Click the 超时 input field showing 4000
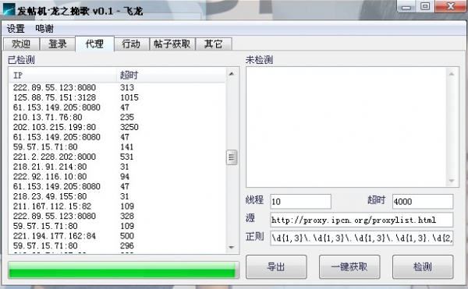Screen dimensions: 468x289 (423, 202)
